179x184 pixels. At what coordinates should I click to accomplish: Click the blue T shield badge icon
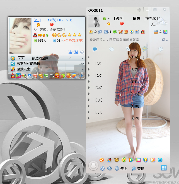[30, 76]
